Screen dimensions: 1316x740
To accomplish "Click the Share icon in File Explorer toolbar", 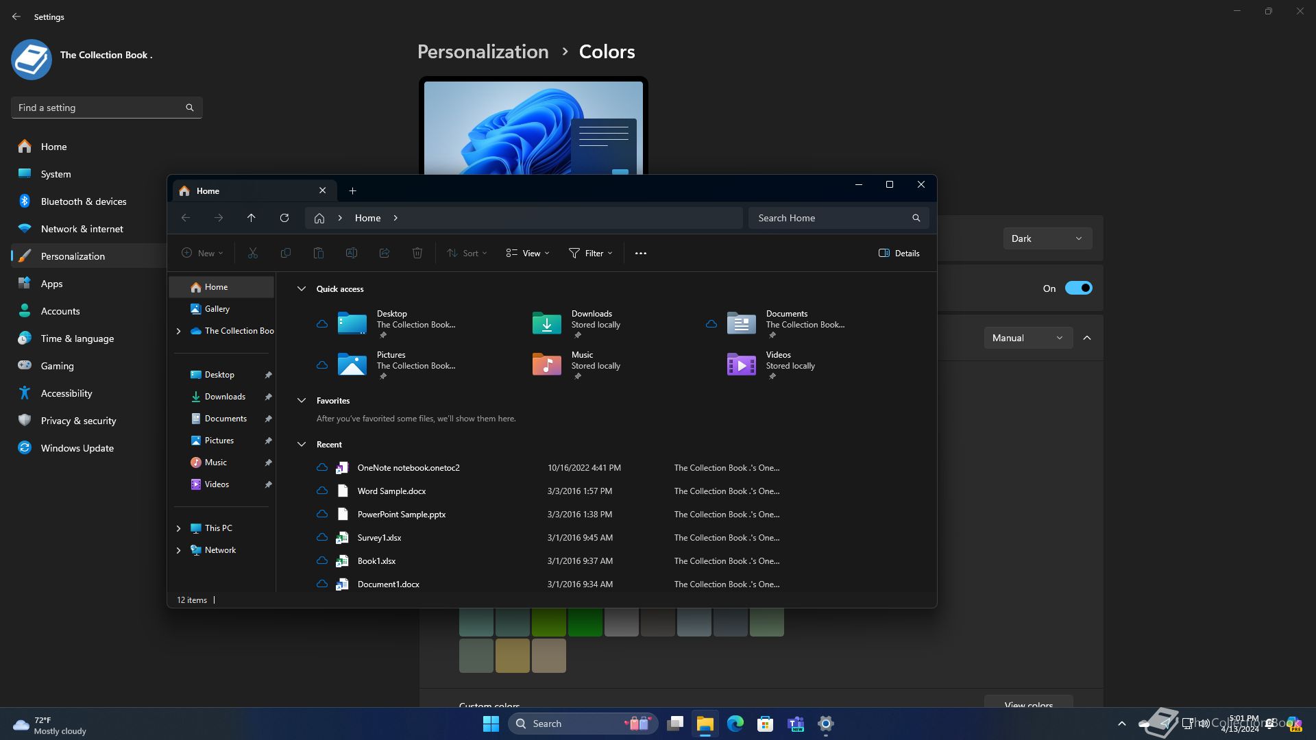I will [385, 253].
